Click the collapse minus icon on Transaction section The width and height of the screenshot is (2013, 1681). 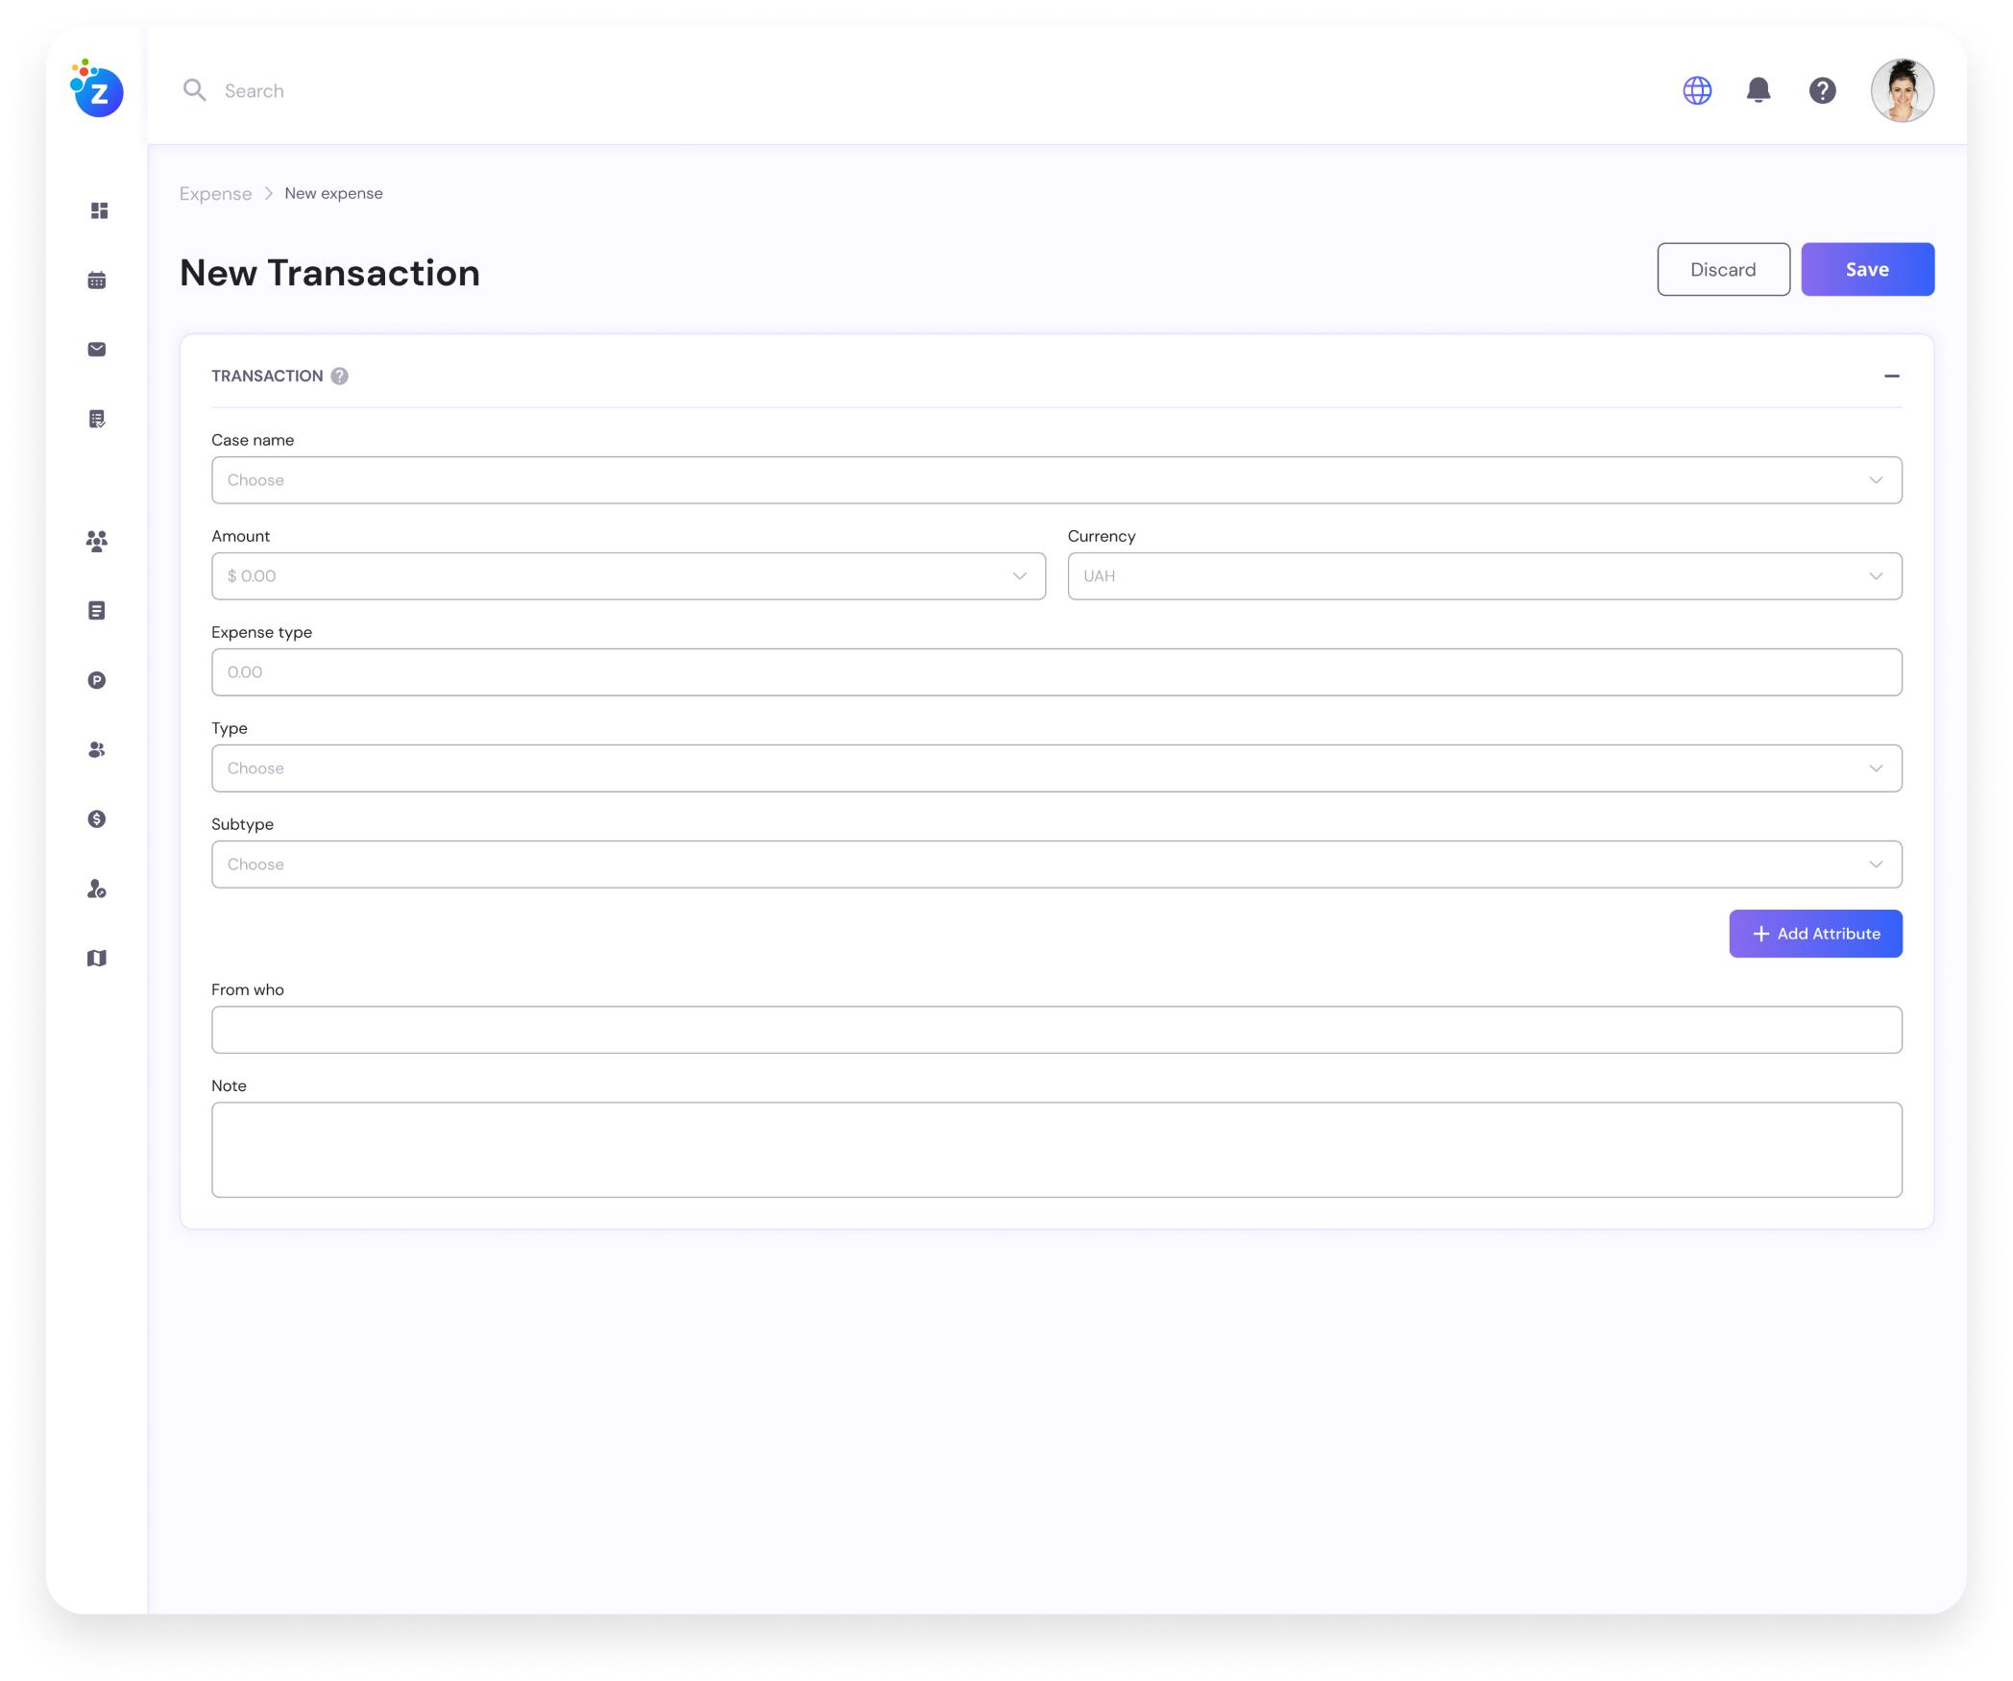[x=1891, y=377]
